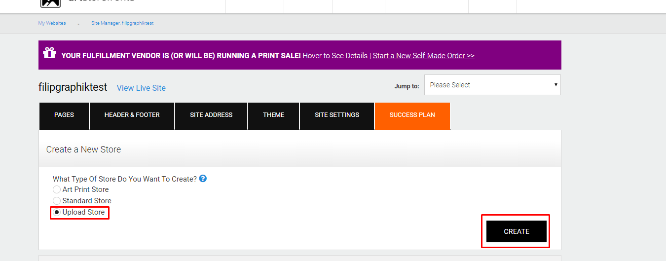The width and height of the screenshot is (666, 261).
Task: Click the Create a New Store header
Action: pyautogui.click(x=83, y=149)
